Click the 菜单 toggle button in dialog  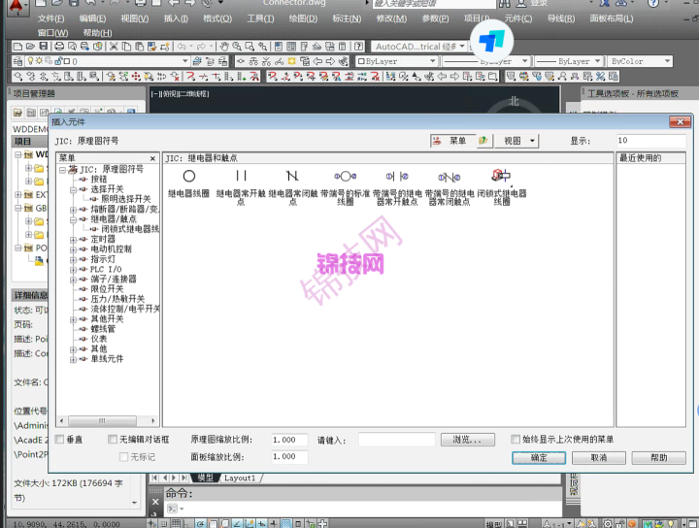coord(453,141)
